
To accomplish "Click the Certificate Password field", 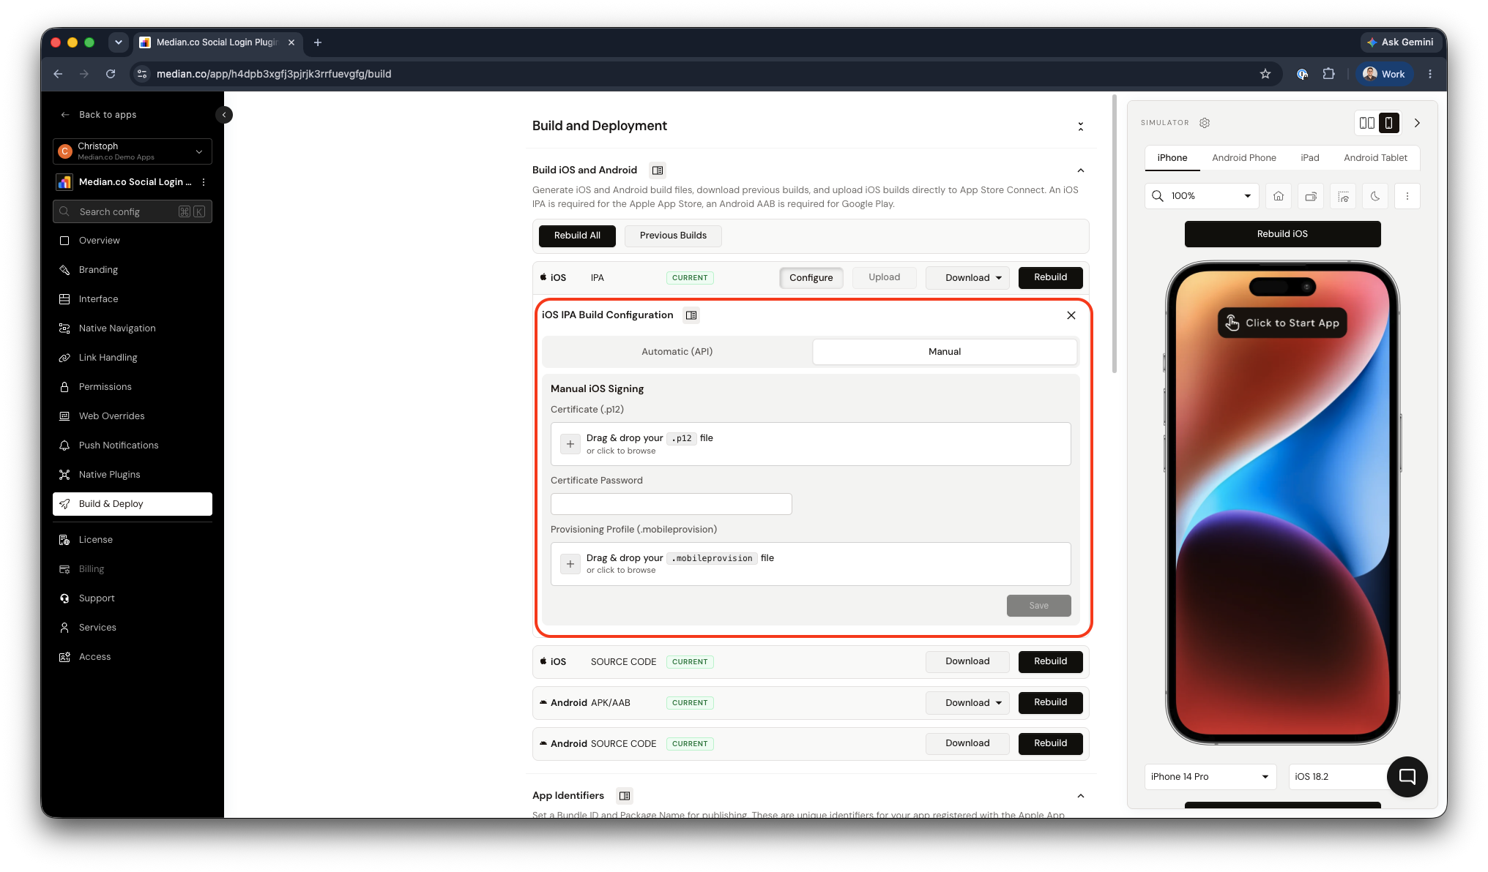I will coord(671,504).
